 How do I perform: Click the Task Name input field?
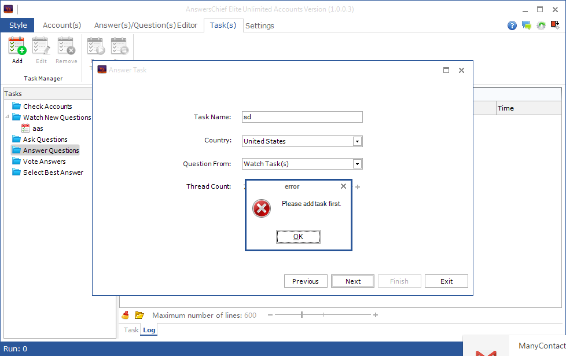tap(302, 117)
